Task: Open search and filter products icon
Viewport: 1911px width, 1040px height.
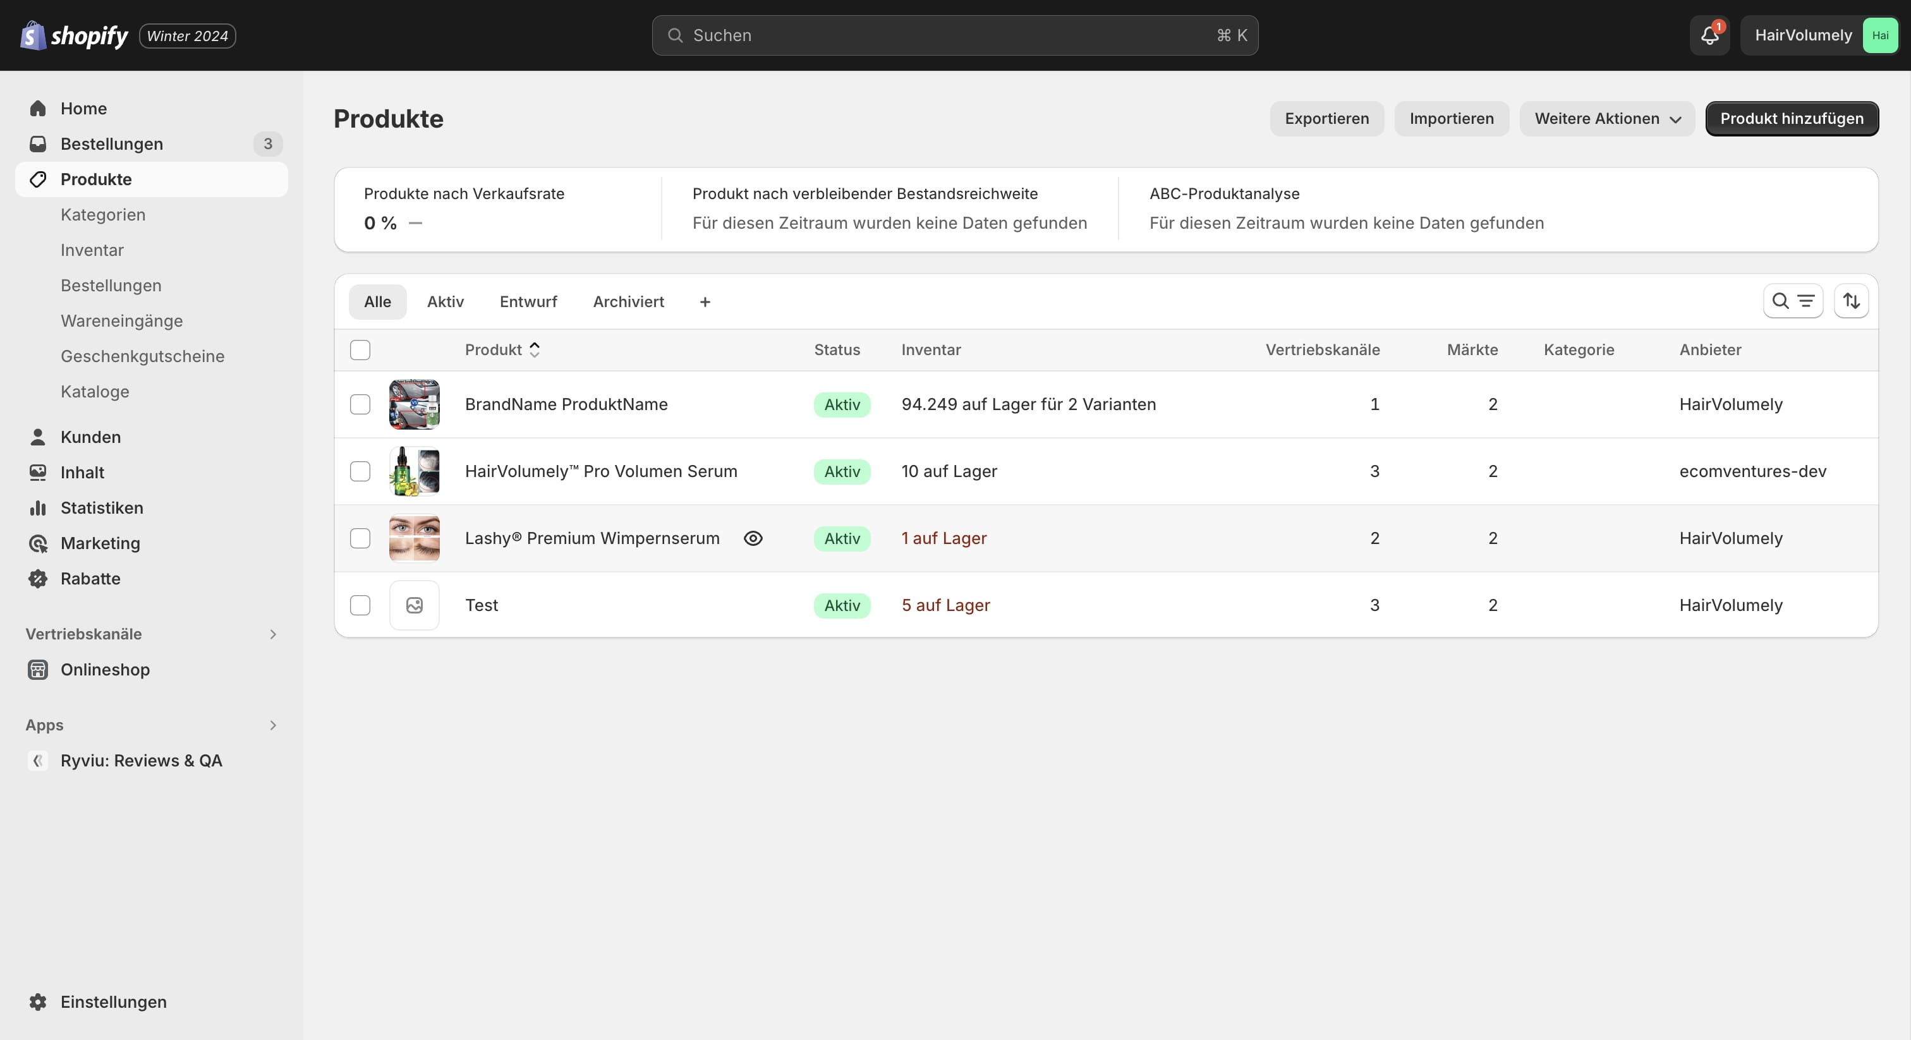Action: (x=1792, y=301)
